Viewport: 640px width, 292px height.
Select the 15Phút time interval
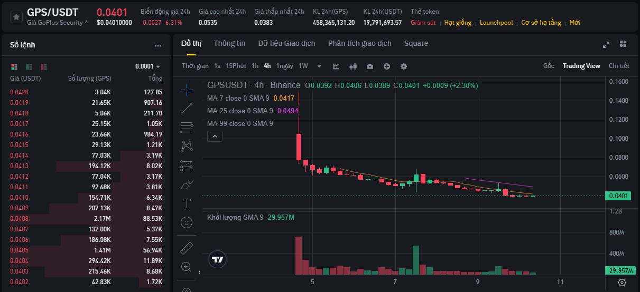click(x=236, y=66)
